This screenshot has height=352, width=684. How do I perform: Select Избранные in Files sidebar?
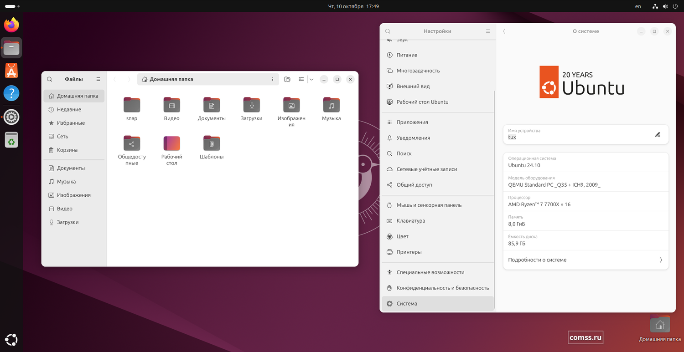(74, 123)
